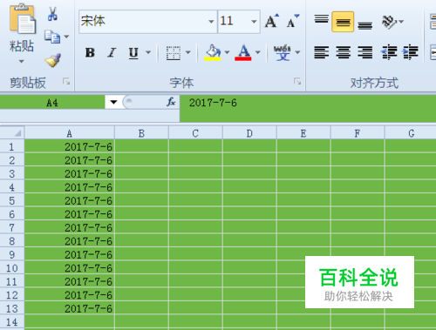Open the text orientation dropdown arrow

click(401, 22)
